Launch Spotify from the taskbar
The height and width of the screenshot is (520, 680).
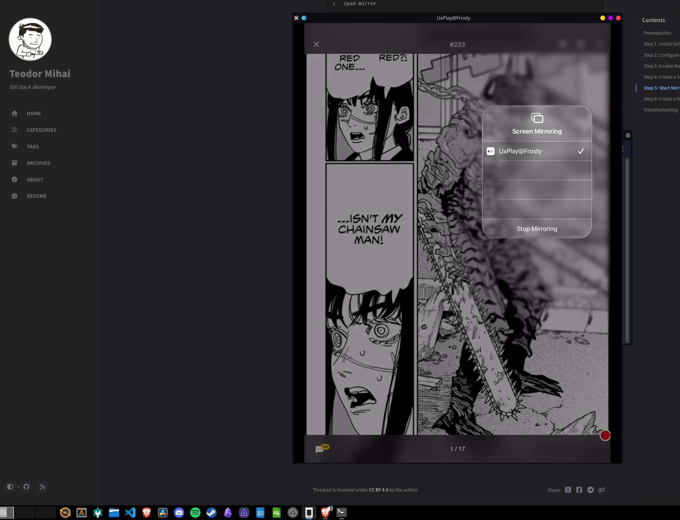(x=195, y=513)
